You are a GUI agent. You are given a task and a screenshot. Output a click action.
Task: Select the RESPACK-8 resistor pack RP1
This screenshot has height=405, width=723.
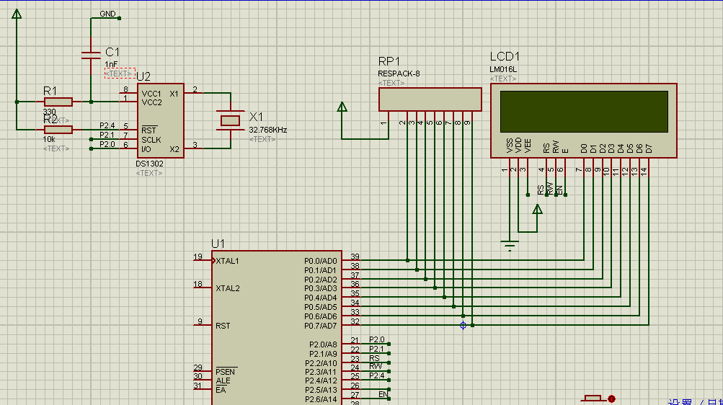point(430,99)
